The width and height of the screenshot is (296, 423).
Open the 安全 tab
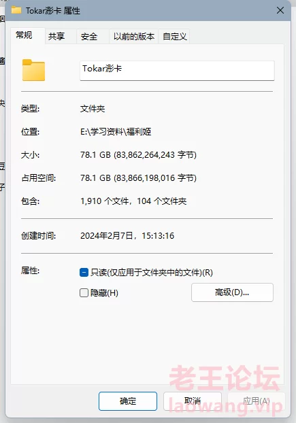pyautogui.click(x=88, y=37)
